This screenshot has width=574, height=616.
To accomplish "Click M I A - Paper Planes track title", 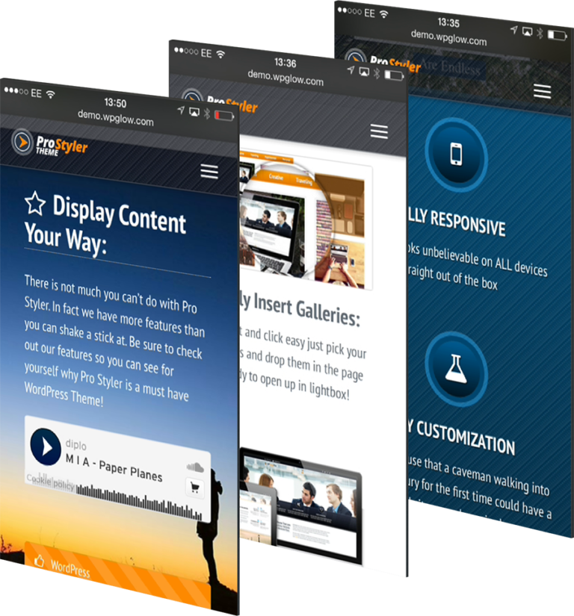I will (x=114, y=467).
